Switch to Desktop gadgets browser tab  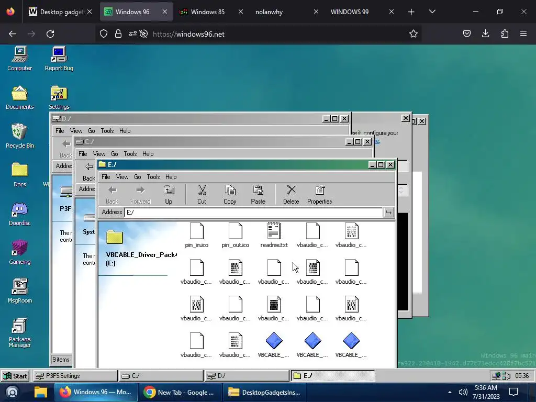click(57, 12)
